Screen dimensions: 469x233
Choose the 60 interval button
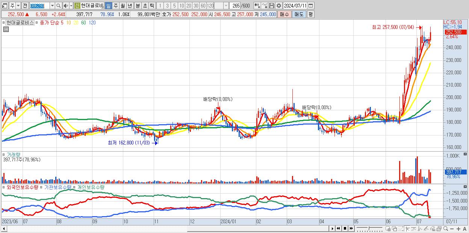[203, 6]
